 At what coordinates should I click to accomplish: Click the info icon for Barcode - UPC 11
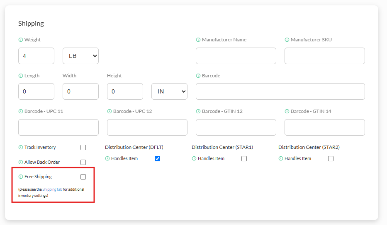pyautogui.click(x=21, y=112)
